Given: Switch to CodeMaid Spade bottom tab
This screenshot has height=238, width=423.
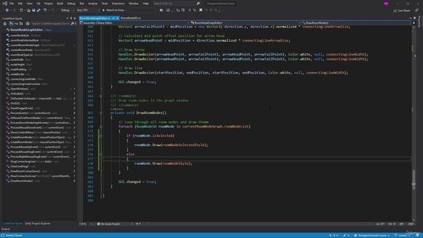Looking at the screenshot, I should [x=13, y=223].
